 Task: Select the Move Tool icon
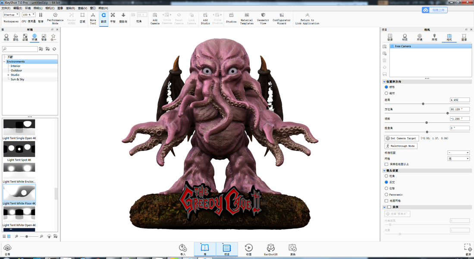point(93,15)
